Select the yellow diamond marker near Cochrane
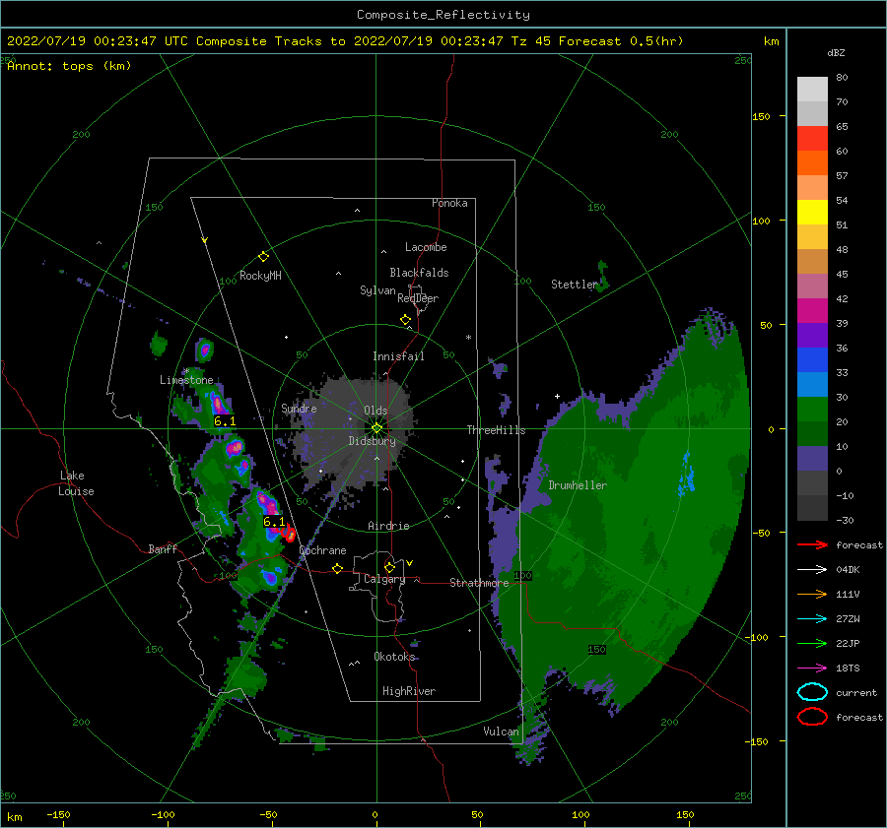 click(337, 568)
